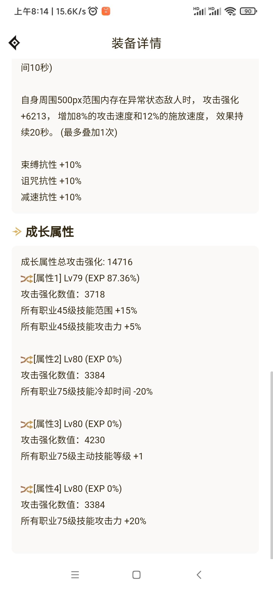Tap the alarm clock status icon
The width and height of the screenshot is (273, 592).
(x=93, y=11)
